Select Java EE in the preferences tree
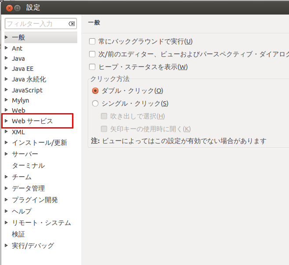 pyautogui.click(x=22, y=69)
